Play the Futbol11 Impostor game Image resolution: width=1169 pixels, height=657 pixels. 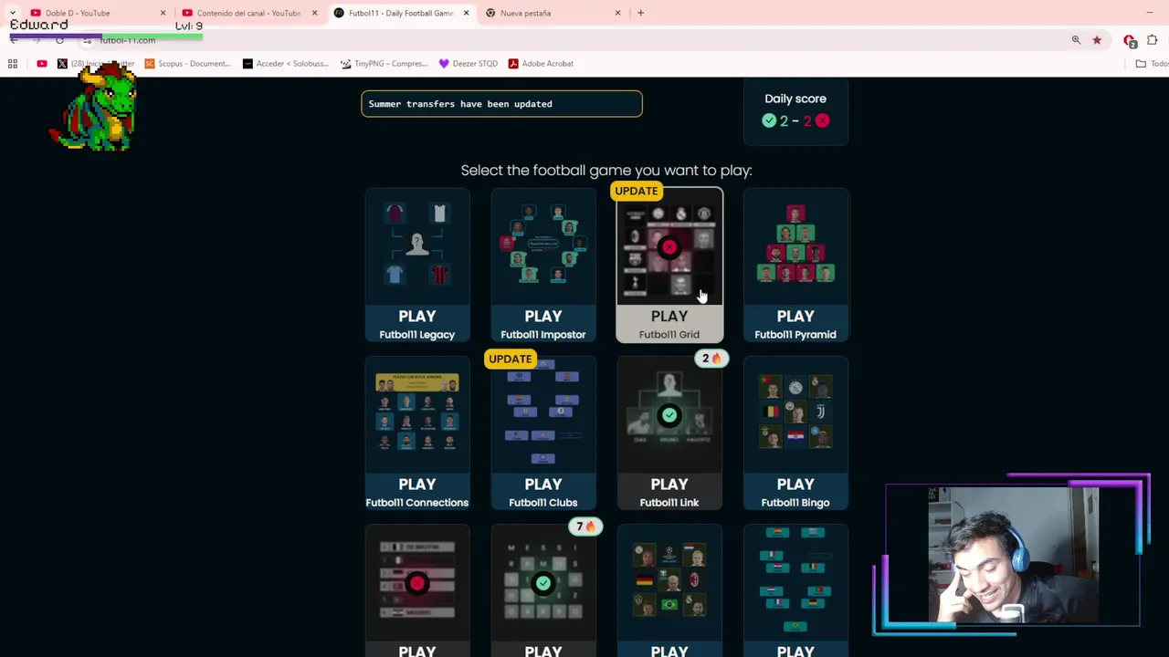[543, 265]
